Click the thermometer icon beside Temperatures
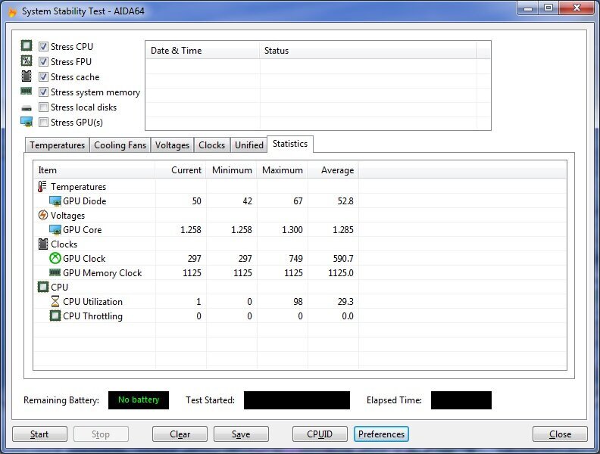The width and height of the screenshot is (600, 454). (42, 187)
